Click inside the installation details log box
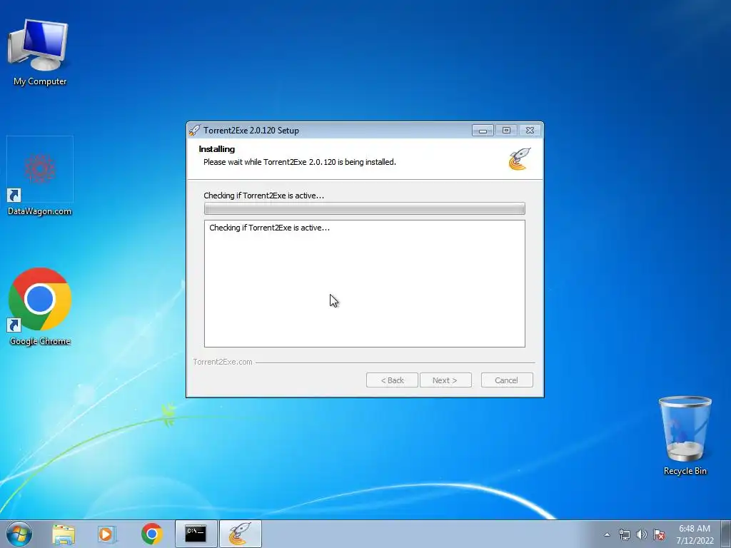The width and height of the screenshot is (731, 548). (365, 284)
